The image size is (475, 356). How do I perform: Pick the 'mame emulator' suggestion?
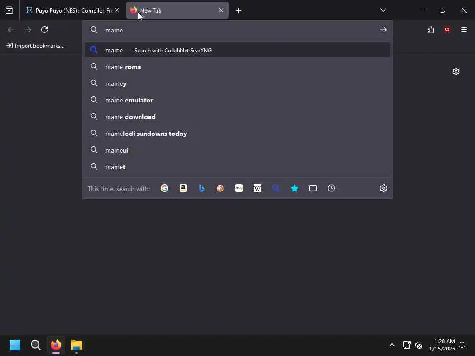237,100
